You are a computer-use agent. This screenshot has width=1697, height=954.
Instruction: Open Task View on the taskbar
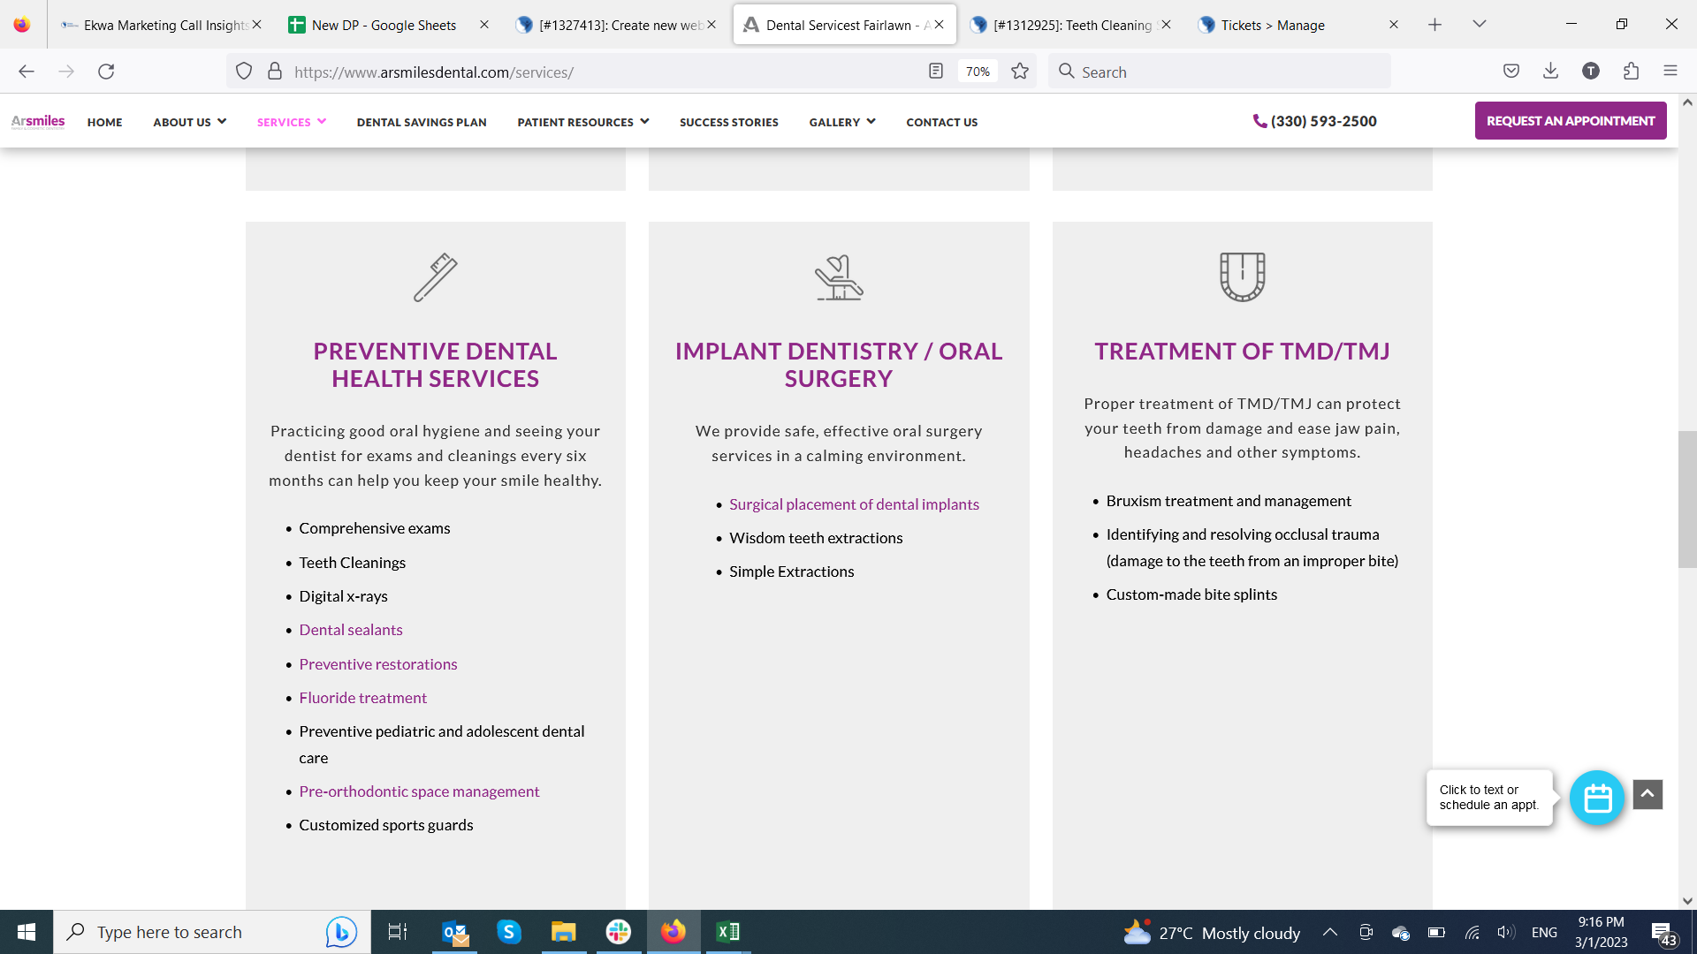pyautogui.click(x=398, y=932)
